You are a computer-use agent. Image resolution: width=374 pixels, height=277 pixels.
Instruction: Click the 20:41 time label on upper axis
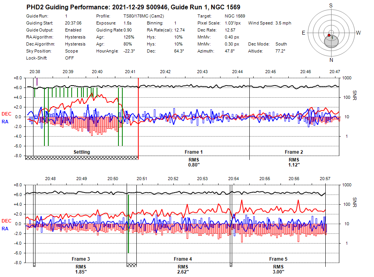(130, 72)
